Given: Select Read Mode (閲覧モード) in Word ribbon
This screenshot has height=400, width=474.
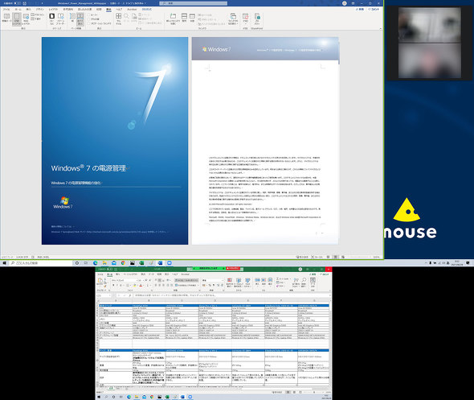Looking at the screenshot, I should [x=6, y=19].
